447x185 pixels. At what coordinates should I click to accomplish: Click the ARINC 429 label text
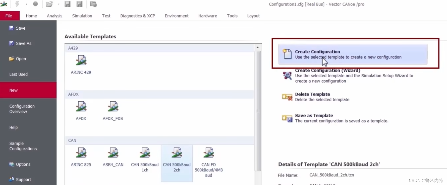click(x=81, y=72)
